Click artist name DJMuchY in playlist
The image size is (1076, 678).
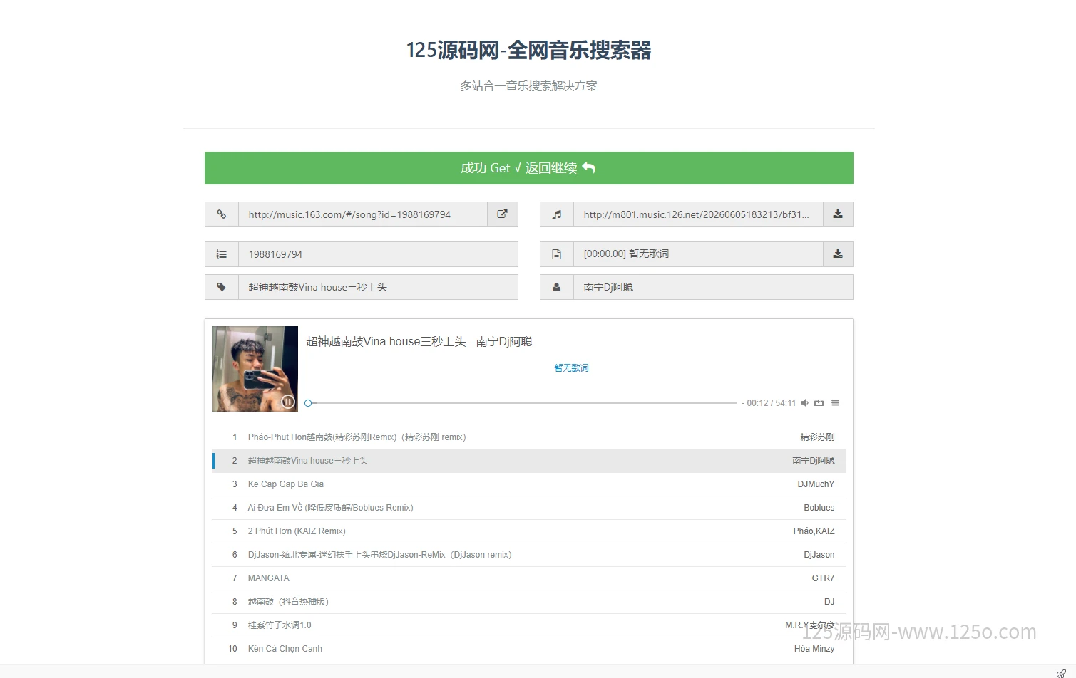[816, 484]
